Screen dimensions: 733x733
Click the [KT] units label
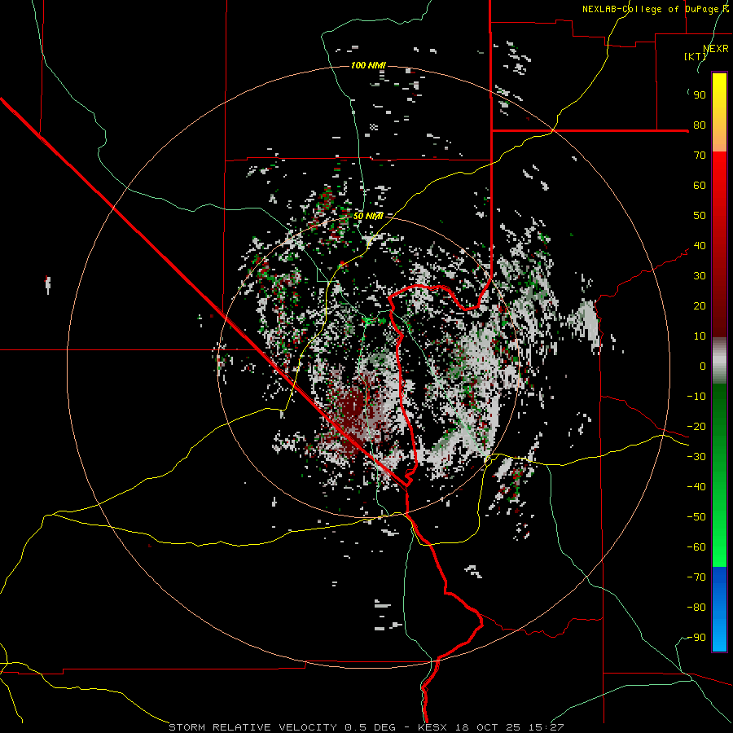click(x=696, y=56)
